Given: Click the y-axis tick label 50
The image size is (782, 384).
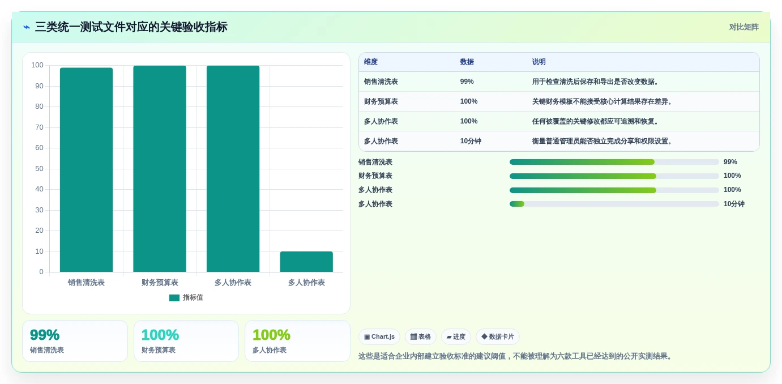Looking at the screenshot, I should point(38,169).
